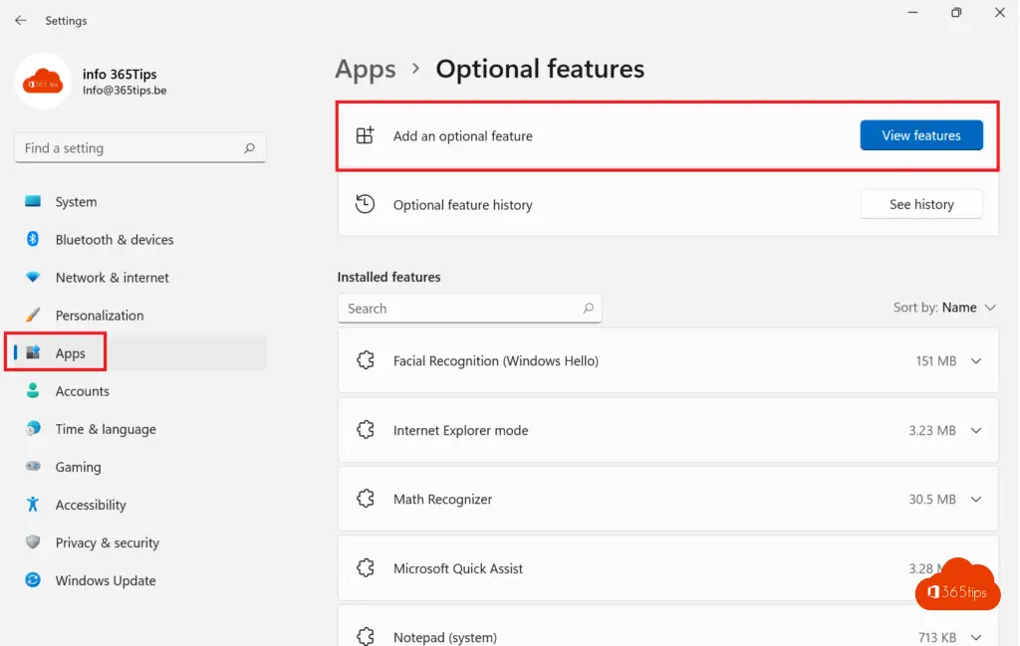Screen dimensions: 1020x646
Task: Click the Network & internet wifi icon
Action: point(33,278)
